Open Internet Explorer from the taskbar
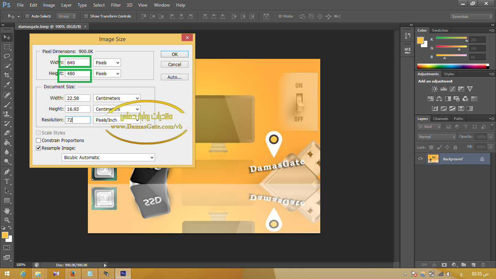 pyautogui.click(x=23, y=274)
